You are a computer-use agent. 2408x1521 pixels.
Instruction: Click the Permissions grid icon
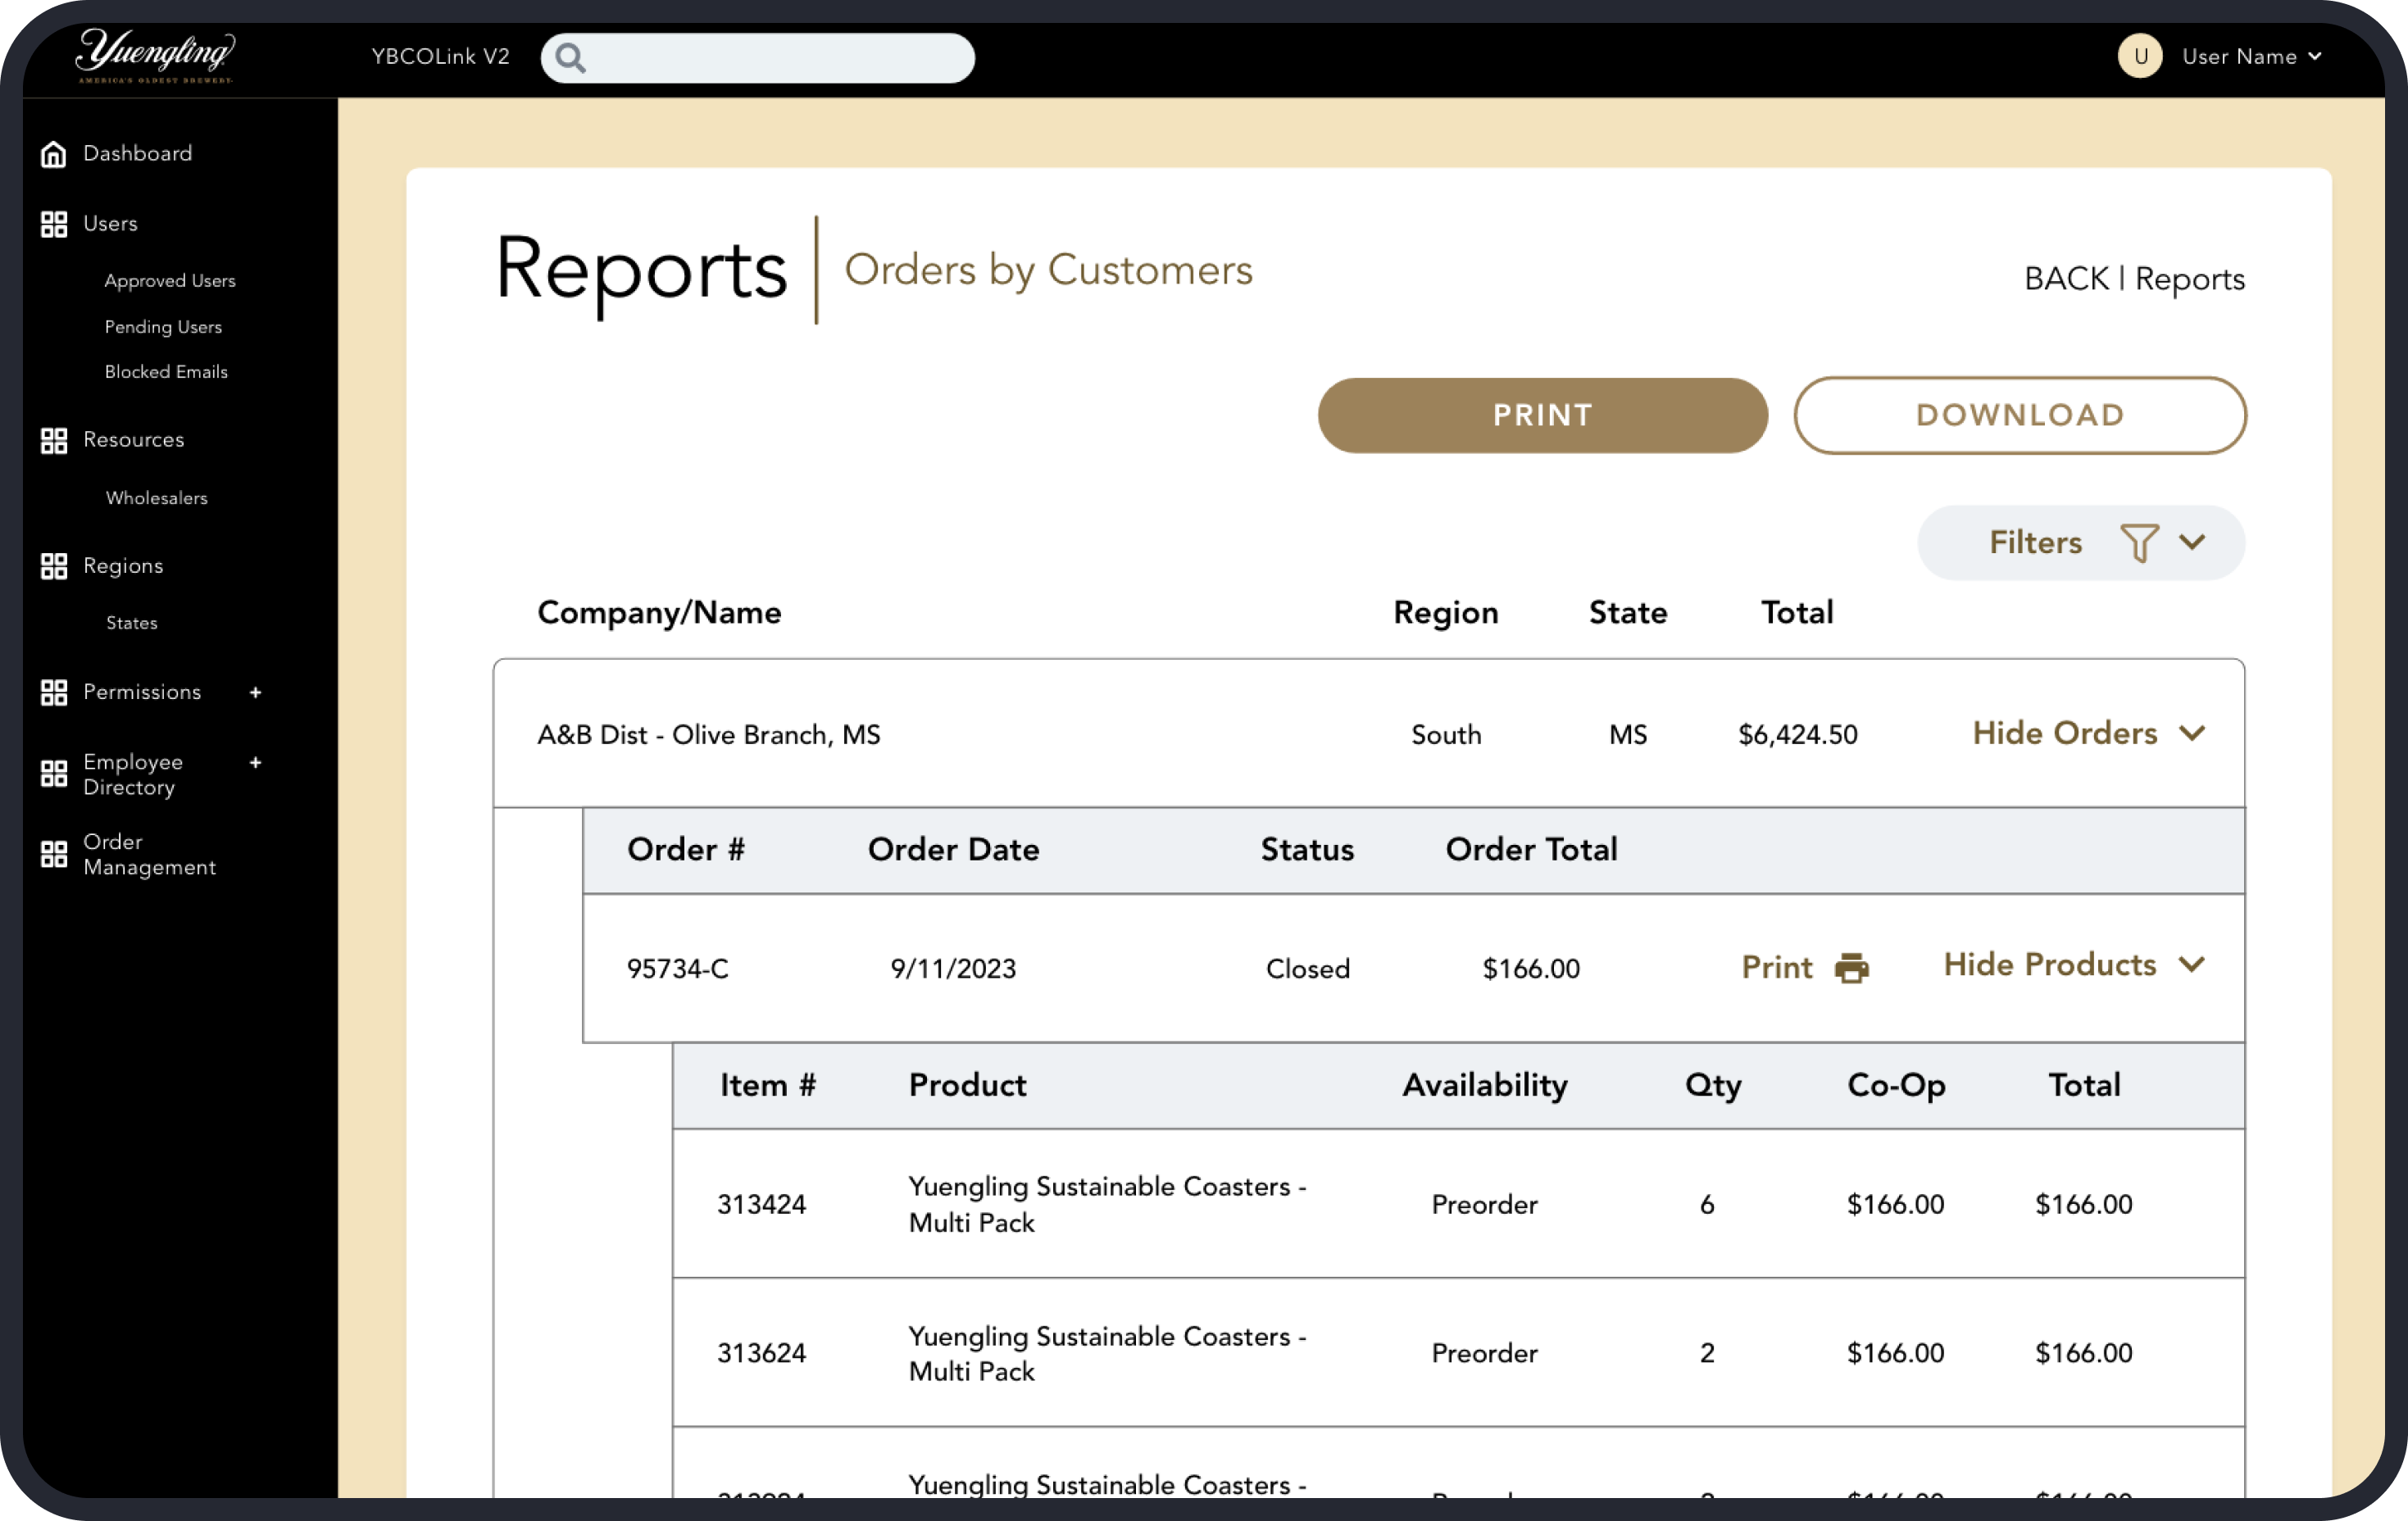(x=54, y=692)
